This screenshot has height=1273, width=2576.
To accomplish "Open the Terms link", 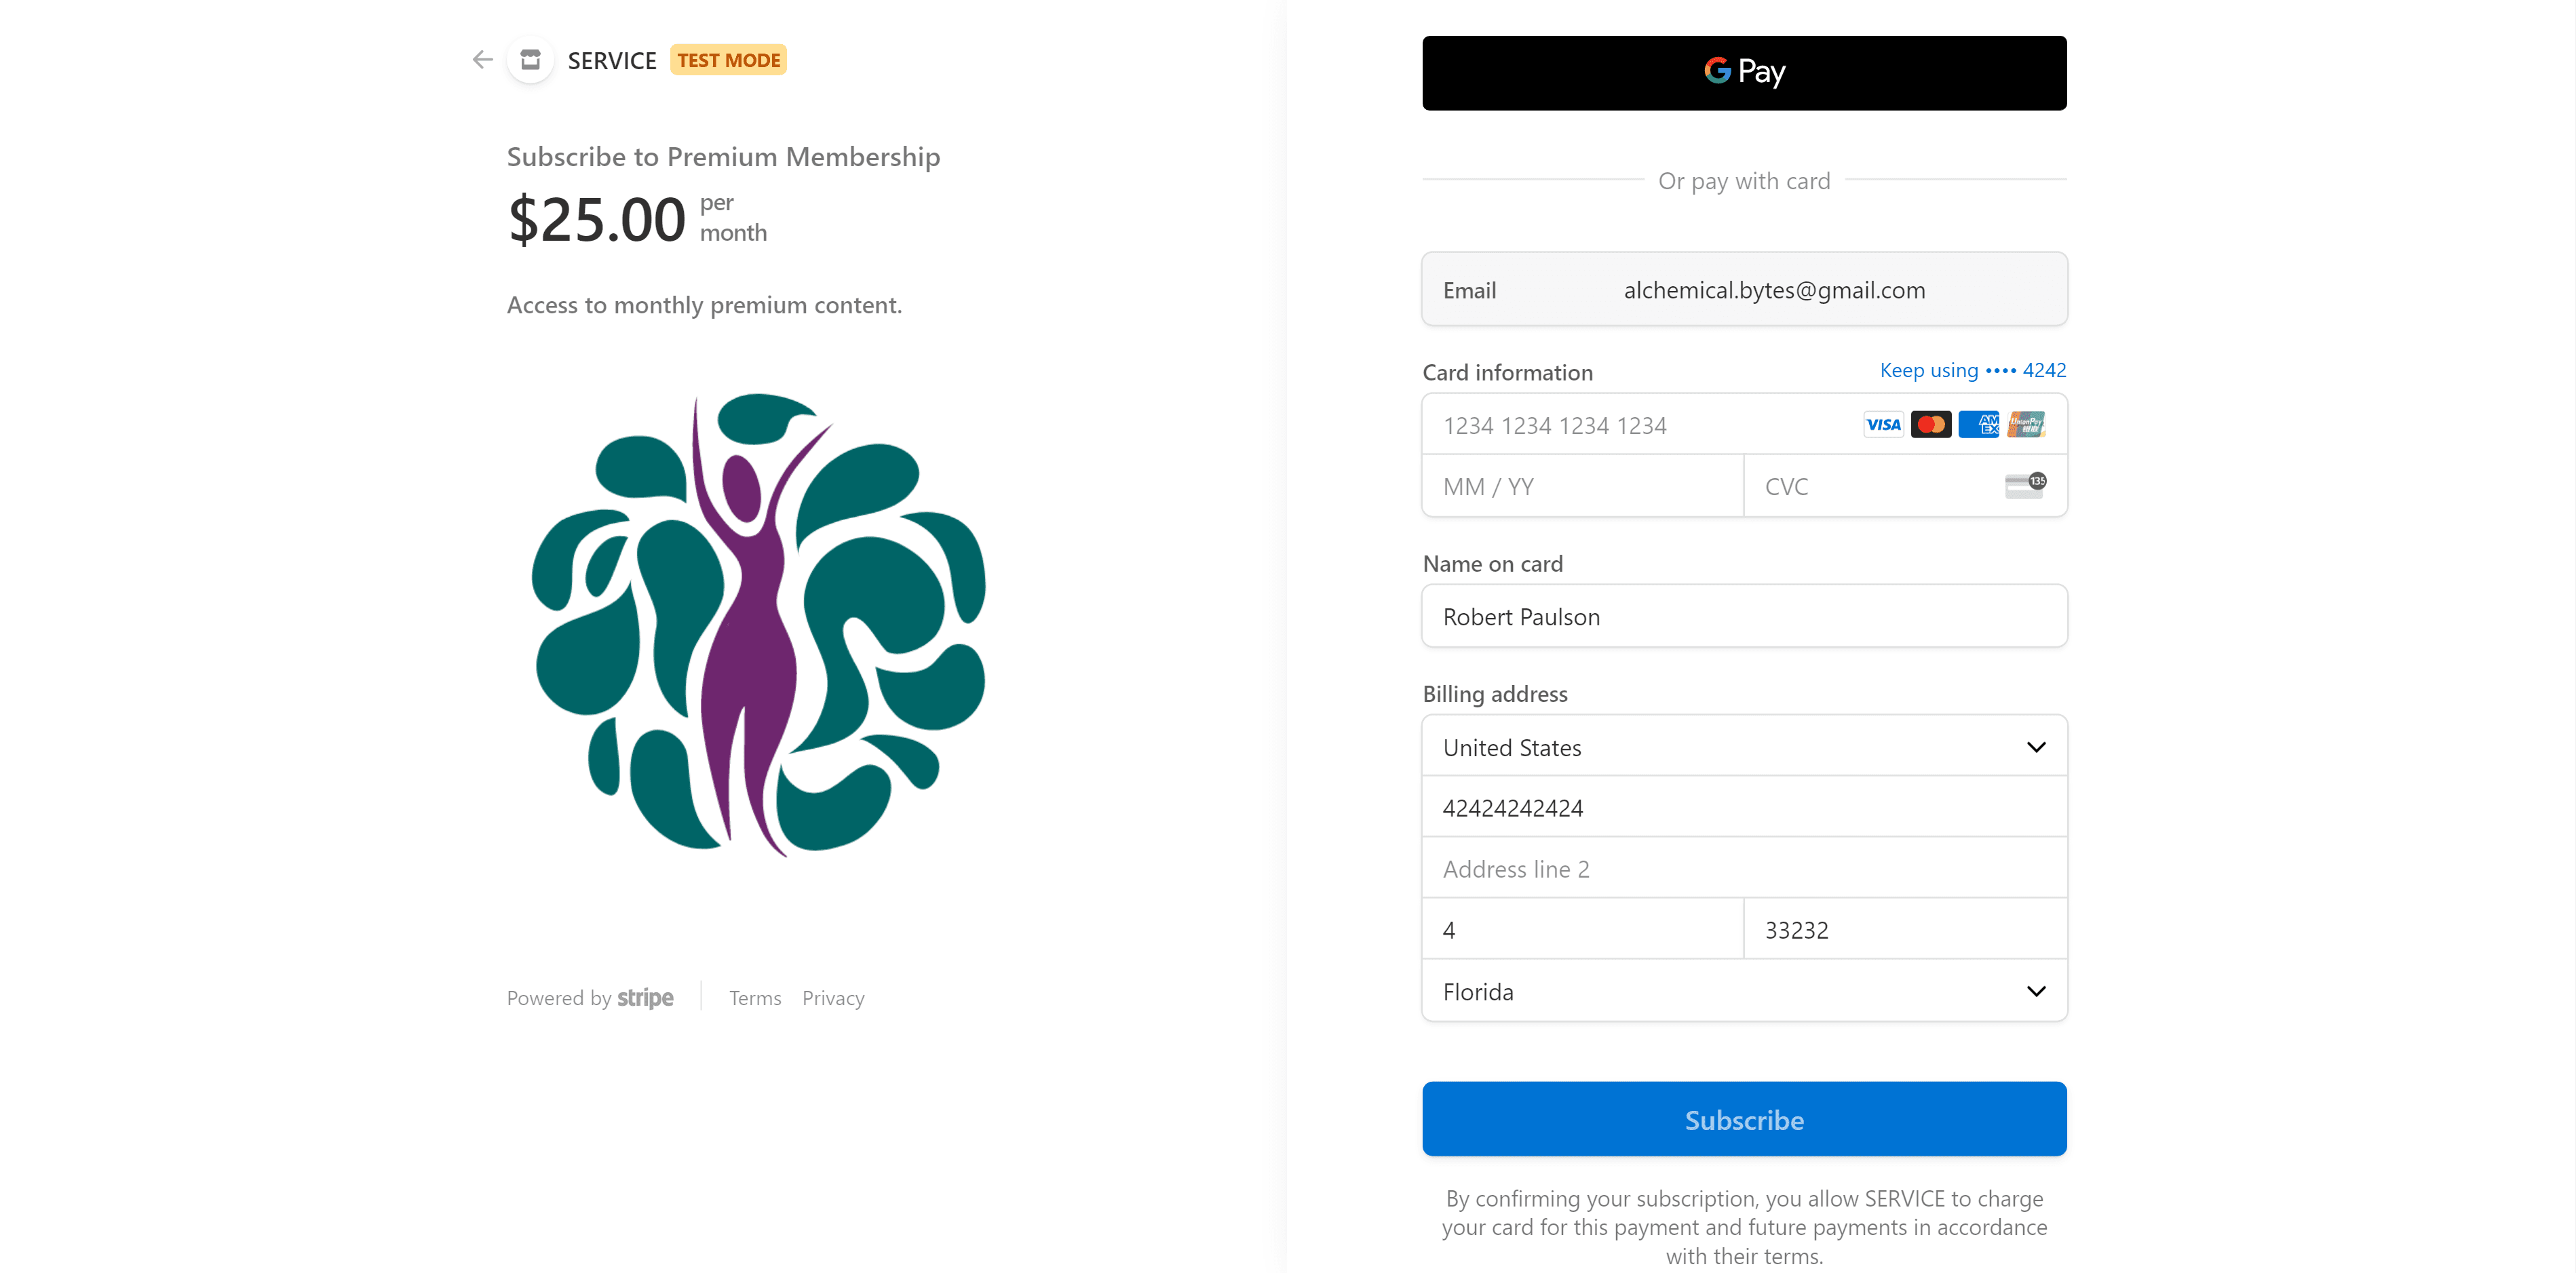I will pos(755,998).
